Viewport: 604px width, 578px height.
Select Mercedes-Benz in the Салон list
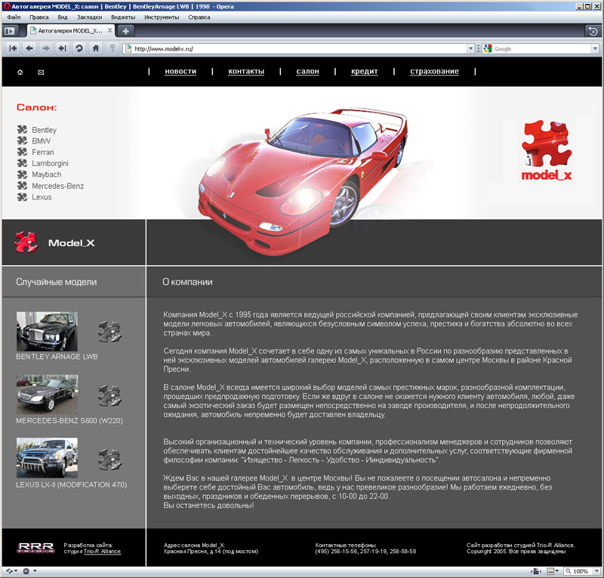[58, 186]
